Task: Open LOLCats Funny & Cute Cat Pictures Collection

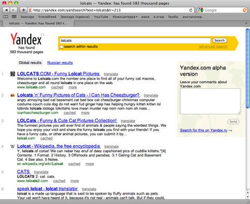Action: 67,121
